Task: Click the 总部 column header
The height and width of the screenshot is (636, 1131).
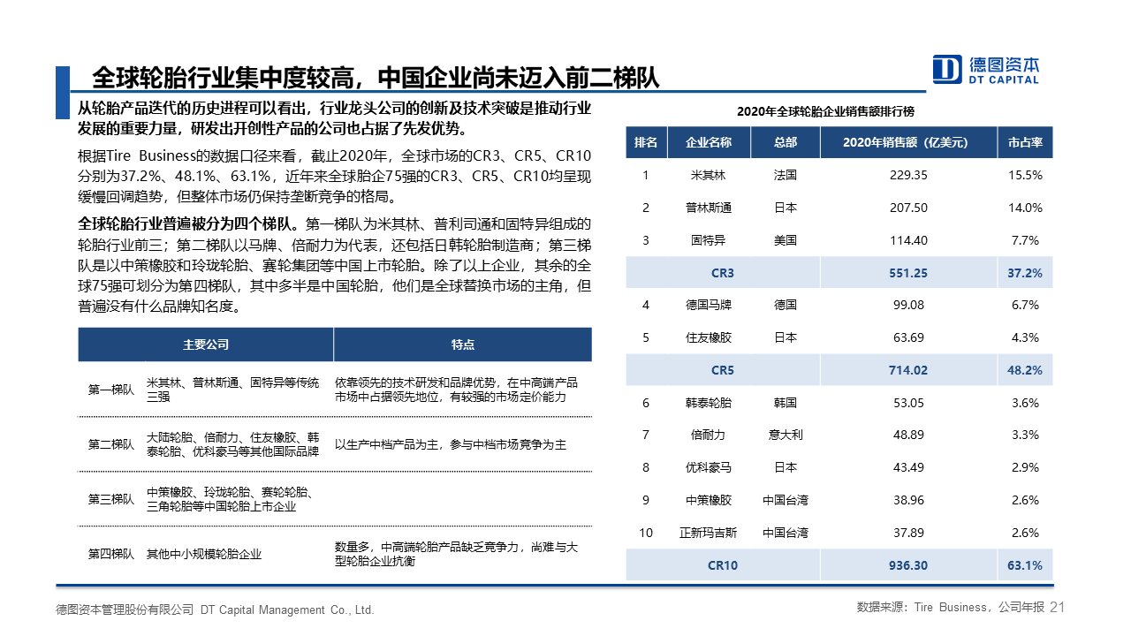Action: pyautogui.click(x=785, y=142)
